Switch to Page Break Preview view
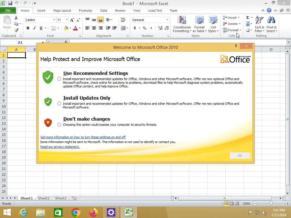 [x=237, y=204]
